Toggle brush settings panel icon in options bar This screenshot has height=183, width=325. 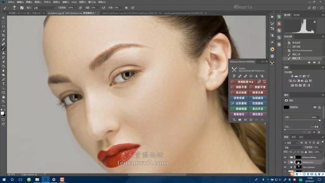point(22,8)
